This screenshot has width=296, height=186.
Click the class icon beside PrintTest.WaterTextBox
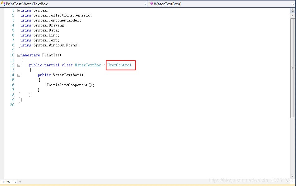[3, 4]
